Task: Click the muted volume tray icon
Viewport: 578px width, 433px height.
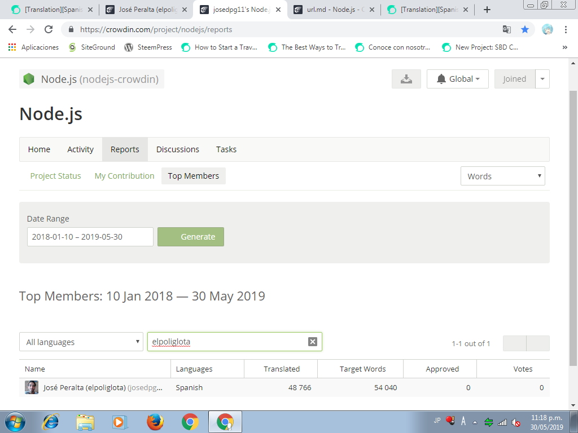Action: 516,422
